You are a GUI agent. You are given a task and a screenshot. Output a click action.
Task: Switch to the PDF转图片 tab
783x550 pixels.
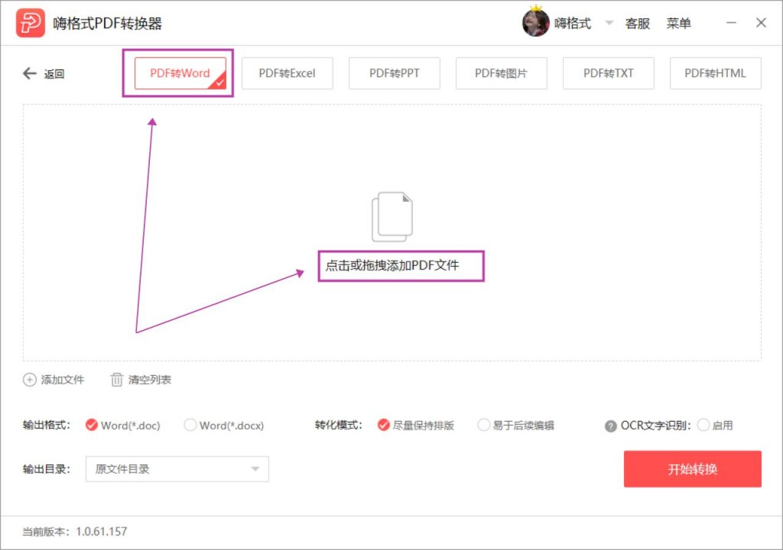(502, 73)
